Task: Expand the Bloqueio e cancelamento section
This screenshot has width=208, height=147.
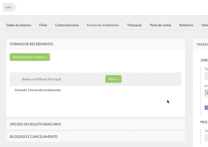Action: tap(96, 137)
